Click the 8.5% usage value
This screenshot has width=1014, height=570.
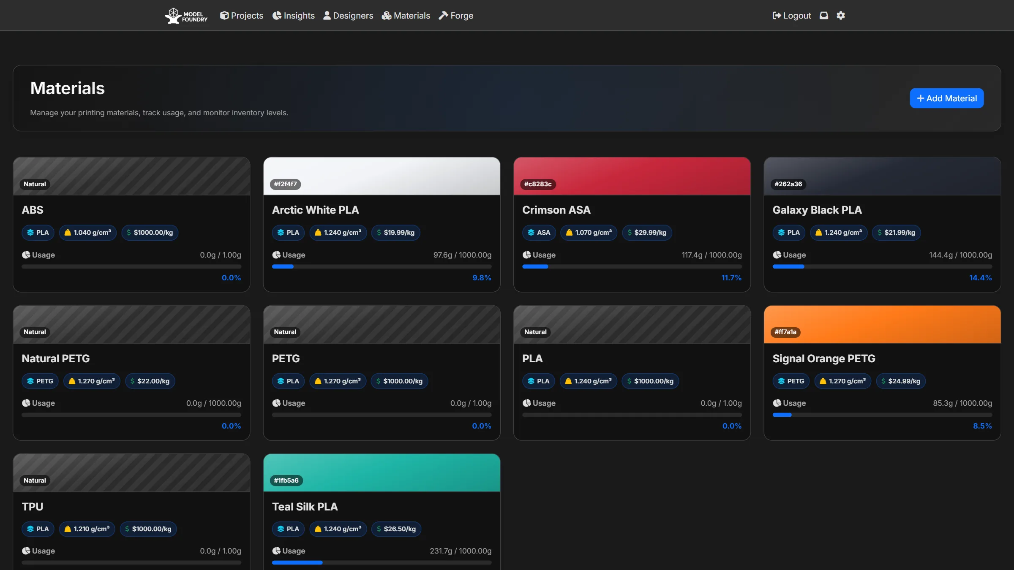coord(982,426)
